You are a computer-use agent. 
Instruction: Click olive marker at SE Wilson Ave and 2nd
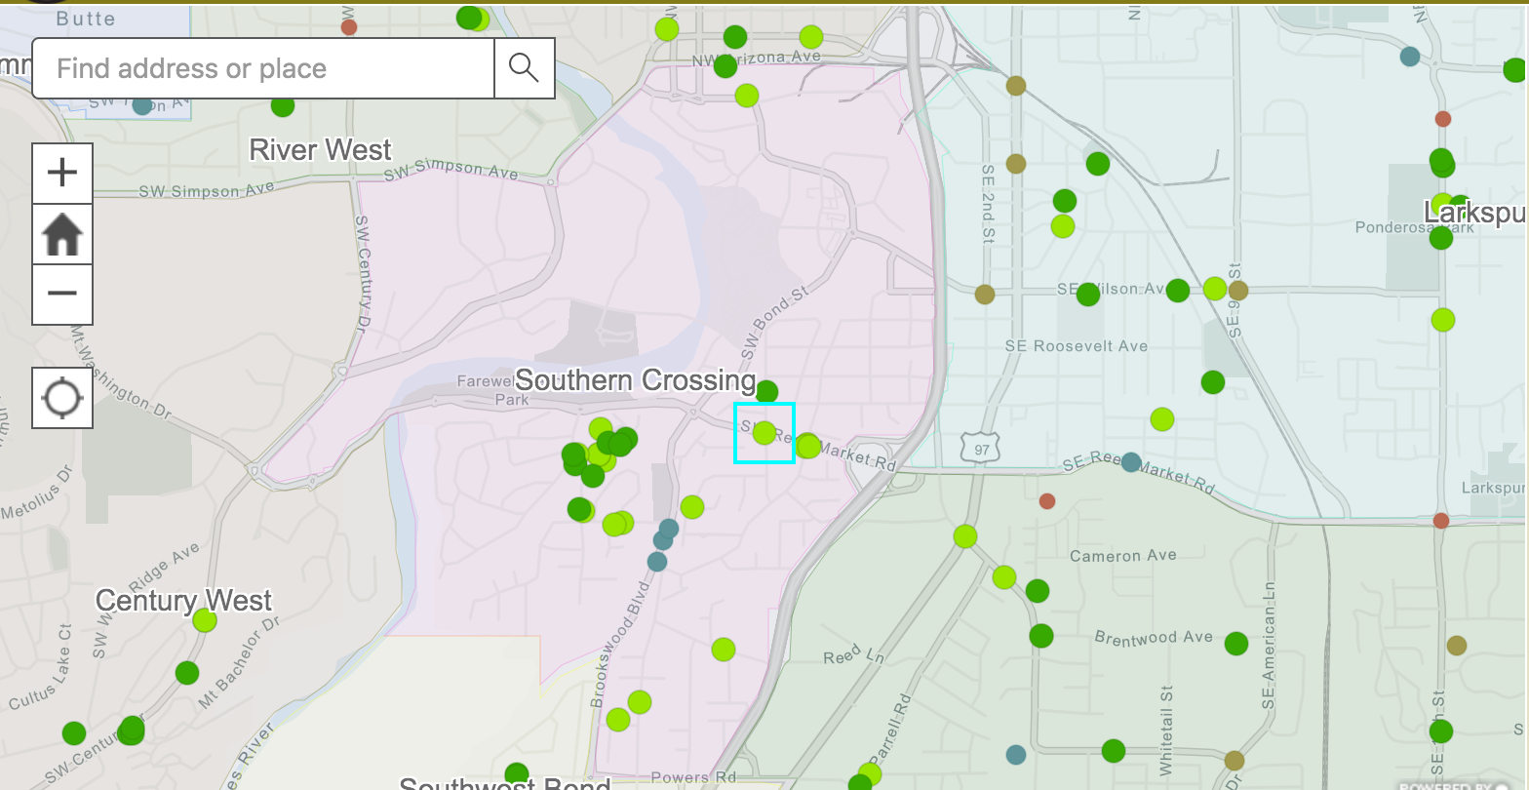[x=985, y=294]
